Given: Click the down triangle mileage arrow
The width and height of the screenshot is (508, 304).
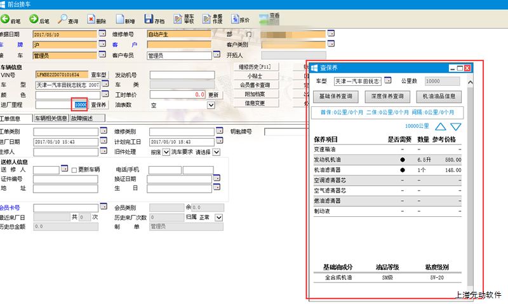Looking at the screenshot, I should 456,126.
